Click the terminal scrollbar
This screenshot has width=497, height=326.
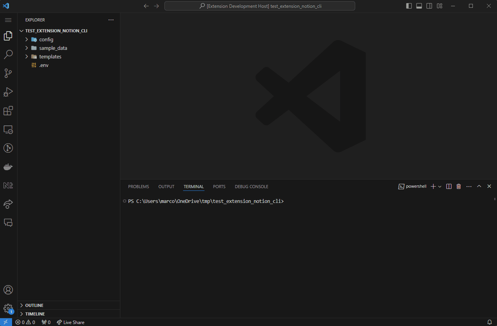495,199
